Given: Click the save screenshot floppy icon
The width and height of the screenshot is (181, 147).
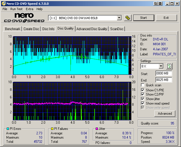Looking at the screenshot, I should pos(160,4).
